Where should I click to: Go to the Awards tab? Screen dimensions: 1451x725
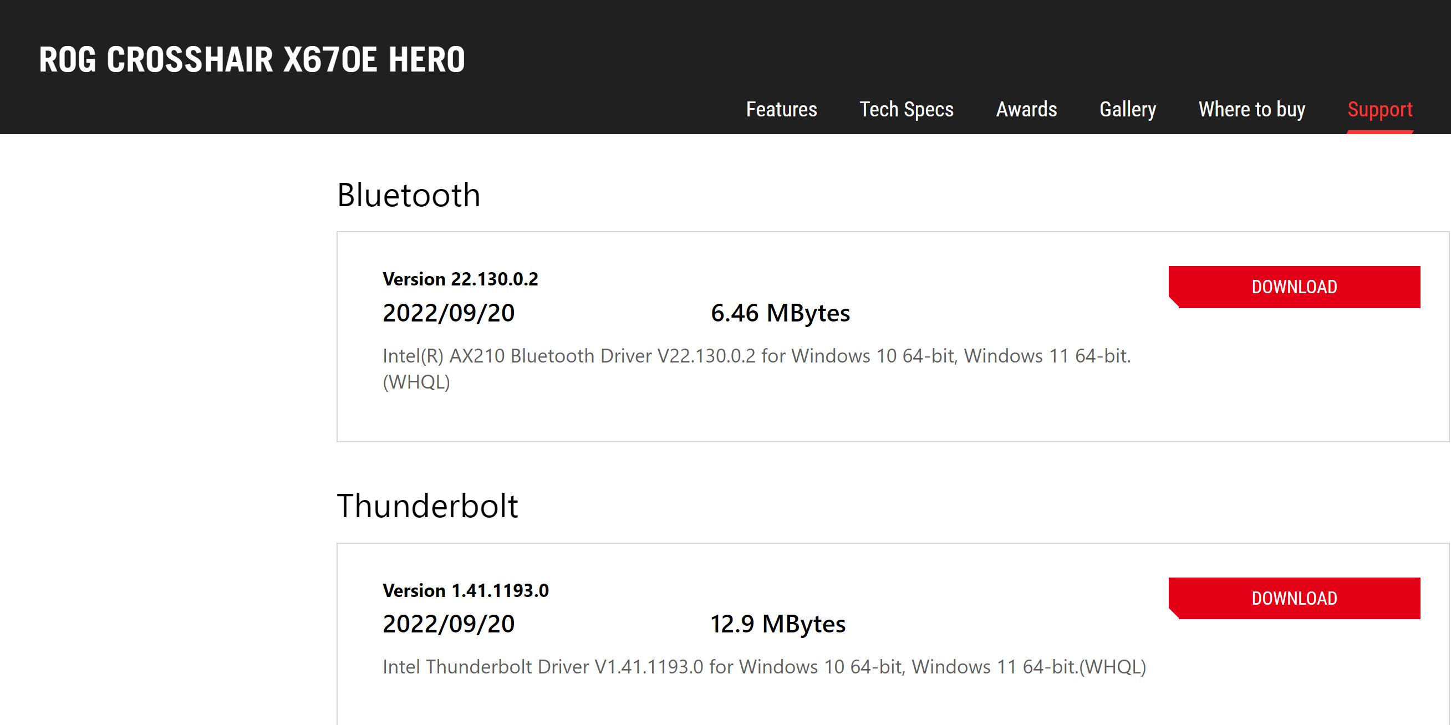[1026, 109]
